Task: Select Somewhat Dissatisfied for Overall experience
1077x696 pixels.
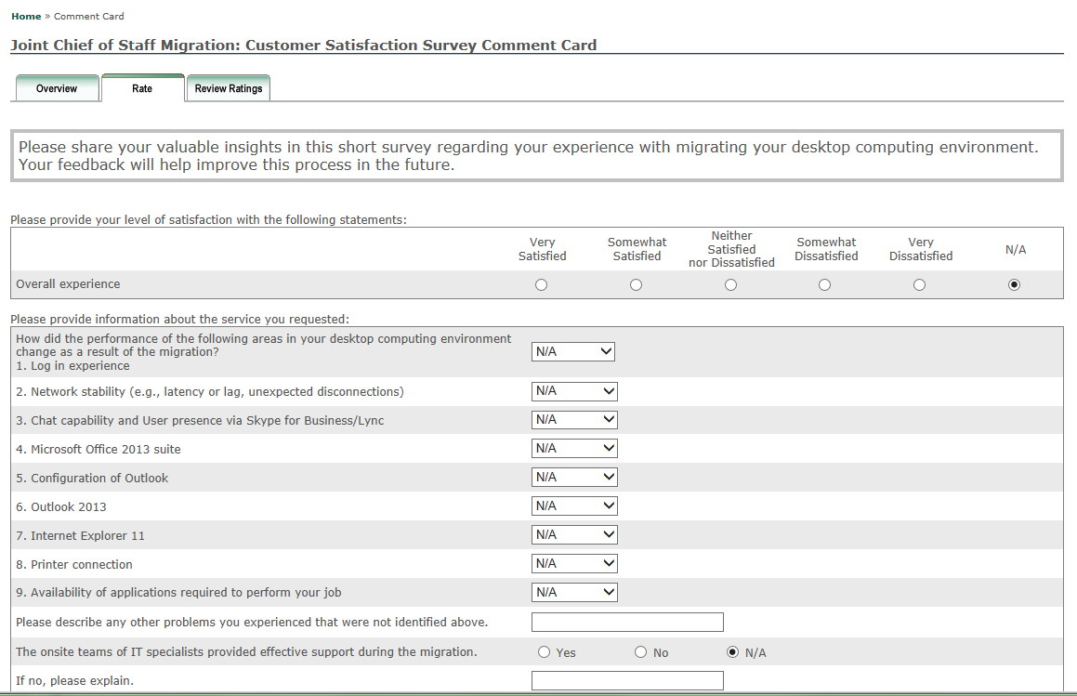Action: point(825,285)
